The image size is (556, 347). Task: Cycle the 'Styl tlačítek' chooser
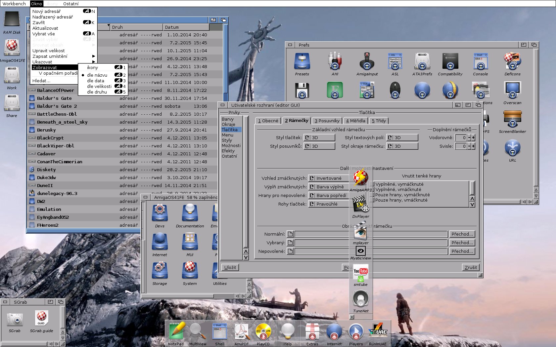click(319, 137)
